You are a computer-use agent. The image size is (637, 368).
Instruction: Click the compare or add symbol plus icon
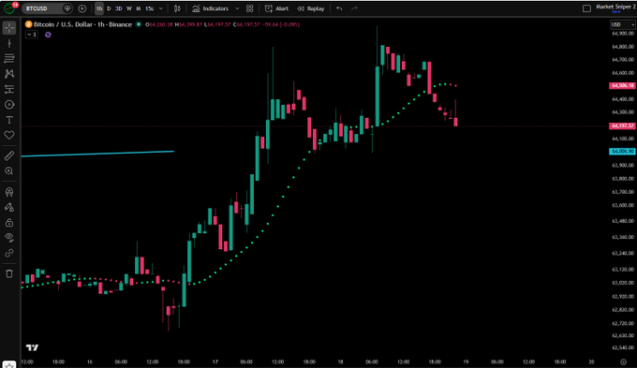(82, 8)
